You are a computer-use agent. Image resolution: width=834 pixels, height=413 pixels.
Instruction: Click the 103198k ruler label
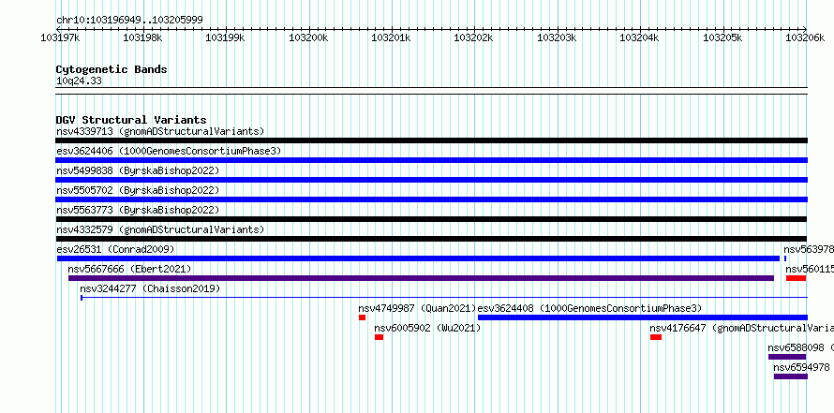pos(142,37)
